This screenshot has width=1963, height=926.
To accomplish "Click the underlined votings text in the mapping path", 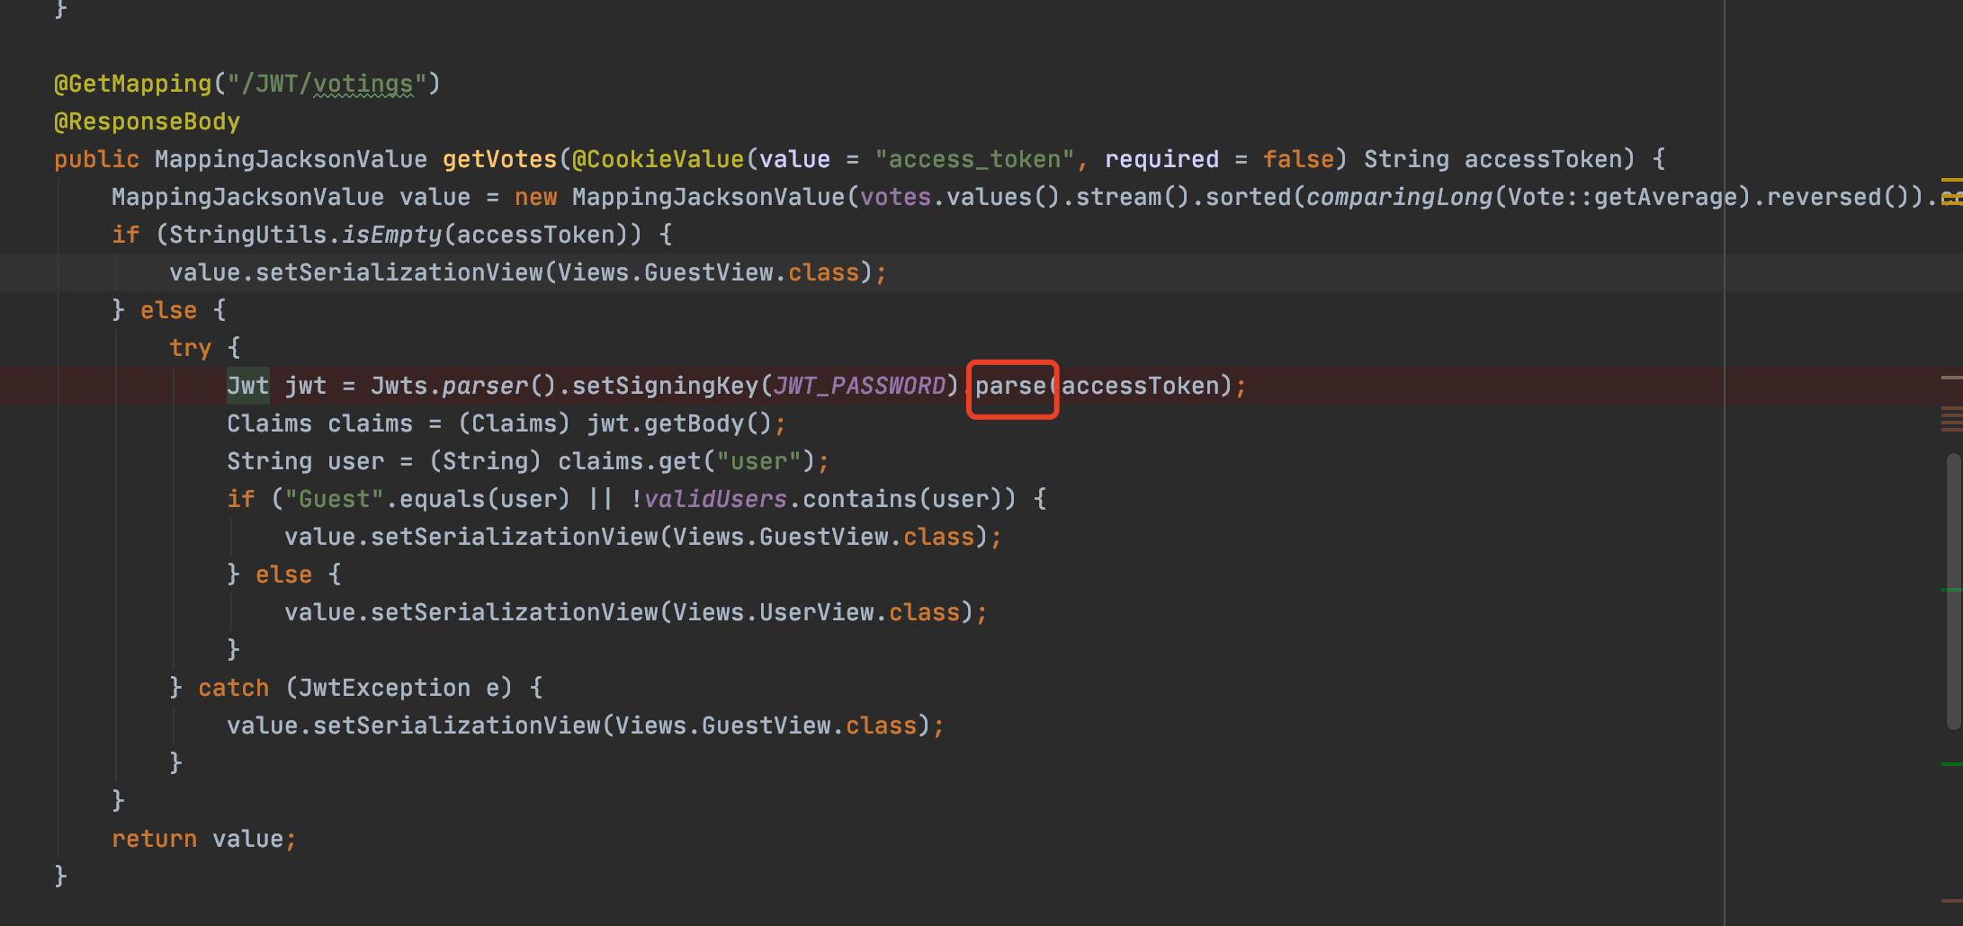I will [363, 85].
